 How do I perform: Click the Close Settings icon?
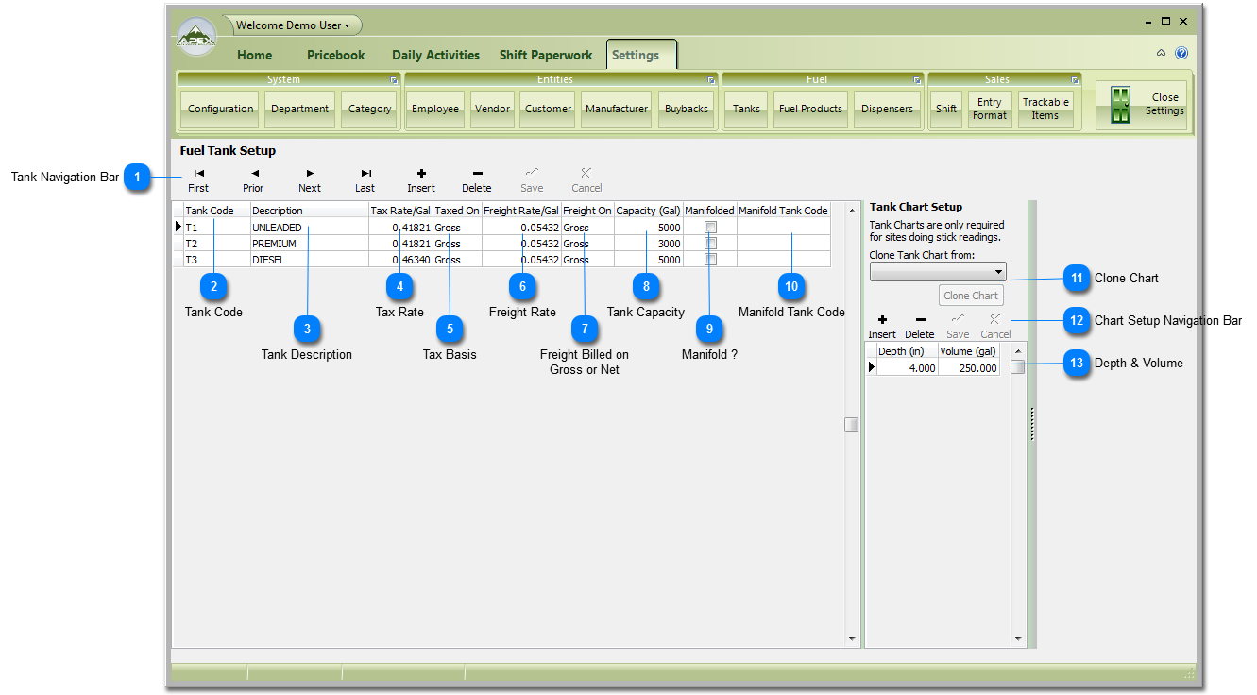[x=1121, y=105]
